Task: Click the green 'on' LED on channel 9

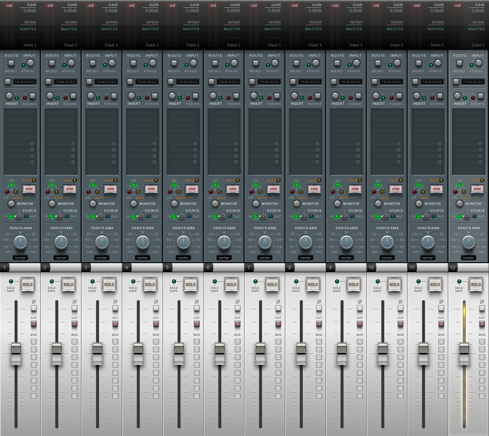Action: pyautogui.click(x=337, y=185)
